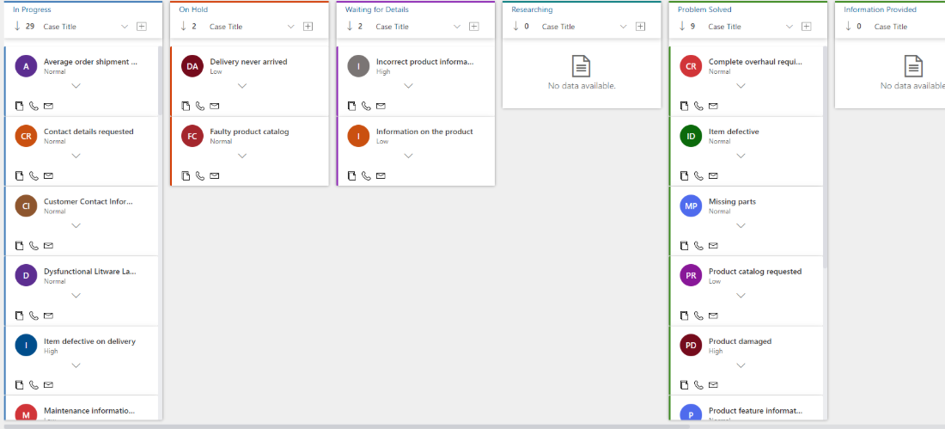Add a new card in Researching column
The image size is (945, 429).
641,27
